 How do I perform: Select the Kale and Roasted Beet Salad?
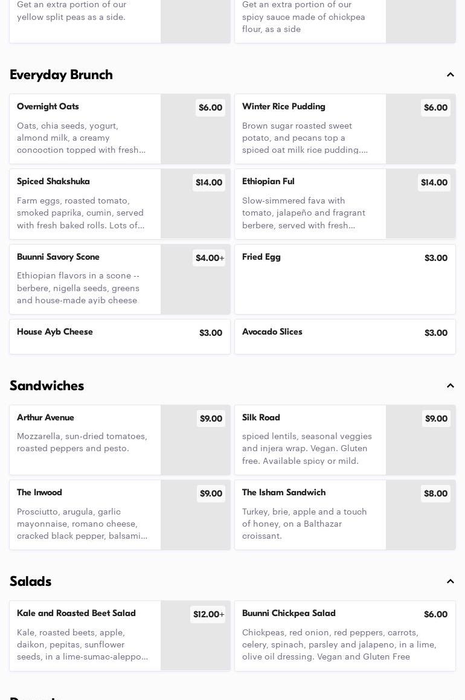tap(120, 636)
